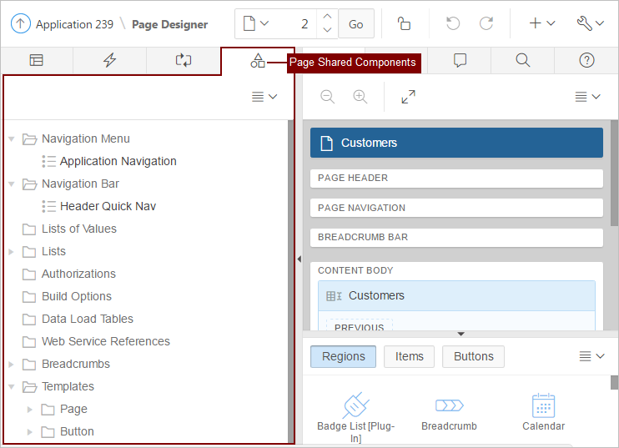This screenshot has width=619, height=448.
Task: Click the page number input field
Action: click(x=294, y=24)
